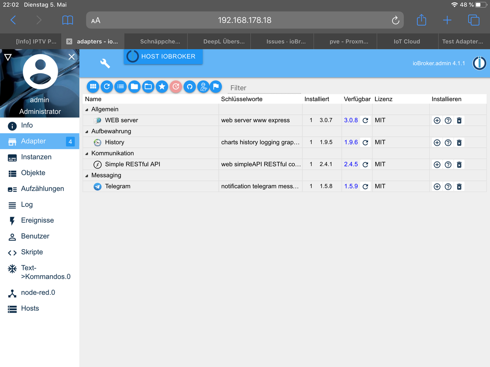Open Safari share sheet icon
490x367 pixels.
421,20
